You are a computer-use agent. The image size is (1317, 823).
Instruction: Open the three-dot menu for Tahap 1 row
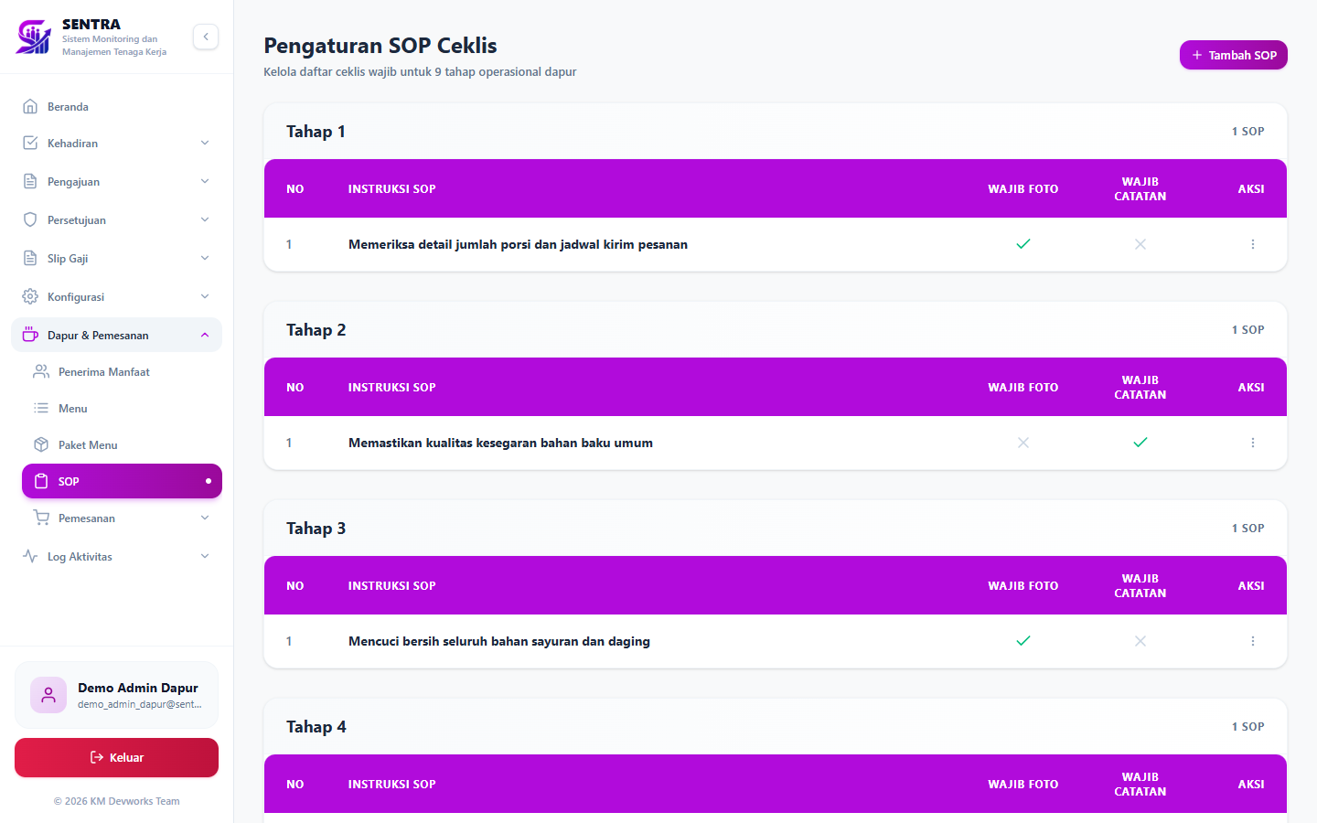click(x=1252, y=244)
